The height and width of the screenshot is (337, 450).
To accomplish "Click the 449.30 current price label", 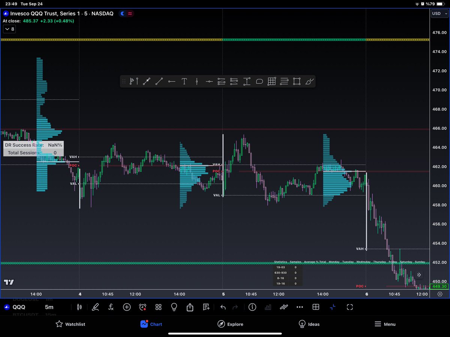I will coord(439,286).
